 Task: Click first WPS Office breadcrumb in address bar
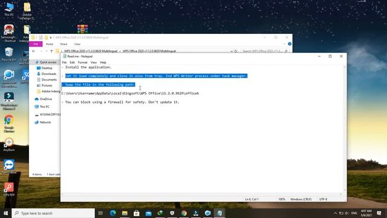coord(91,51)
